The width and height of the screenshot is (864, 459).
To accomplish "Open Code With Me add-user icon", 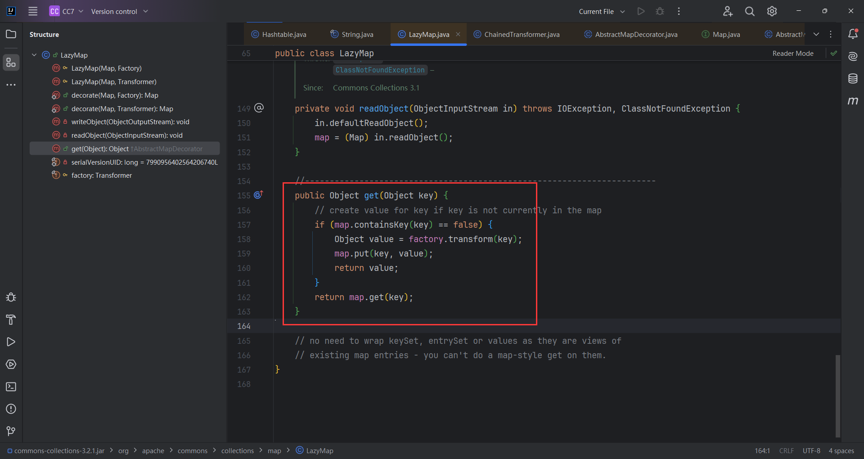I will 728,11.
